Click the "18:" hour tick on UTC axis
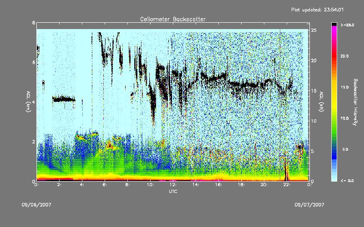364x227 pixels. pyautogui.click(x=241, y=185)
